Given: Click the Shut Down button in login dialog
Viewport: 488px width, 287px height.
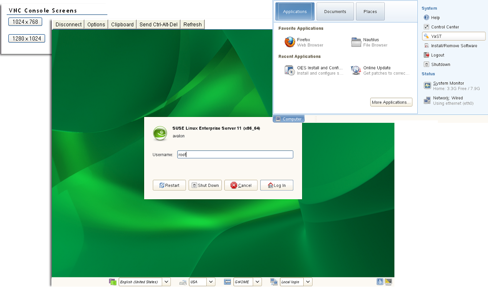Looking at the screenshot, I should [x=205, y=185].
